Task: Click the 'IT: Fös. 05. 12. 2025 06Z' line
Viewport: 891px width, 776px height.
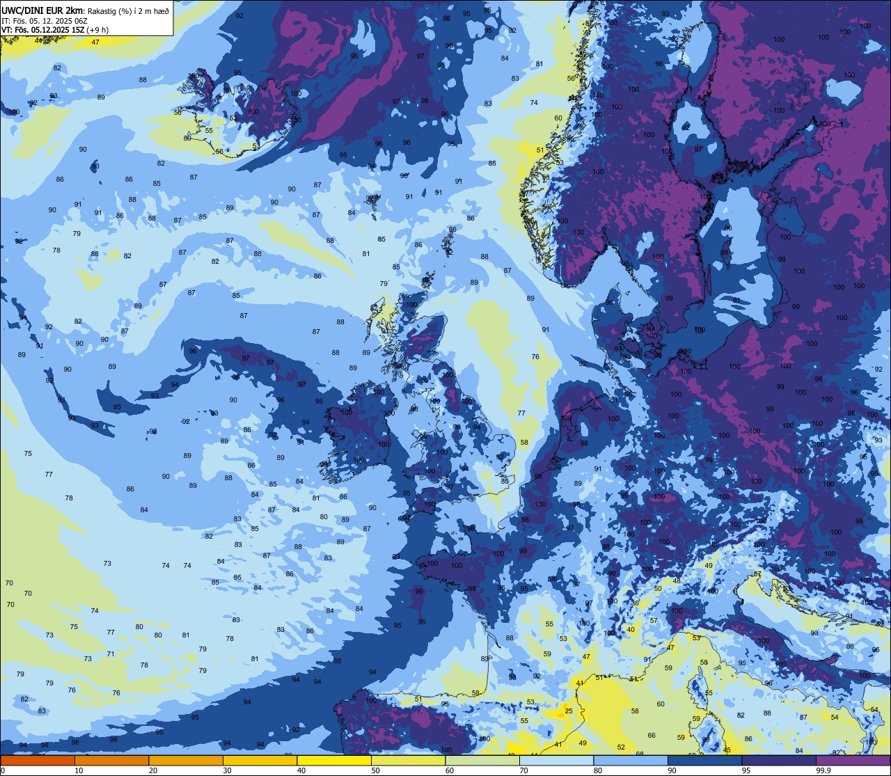Action: pos(44,20)
